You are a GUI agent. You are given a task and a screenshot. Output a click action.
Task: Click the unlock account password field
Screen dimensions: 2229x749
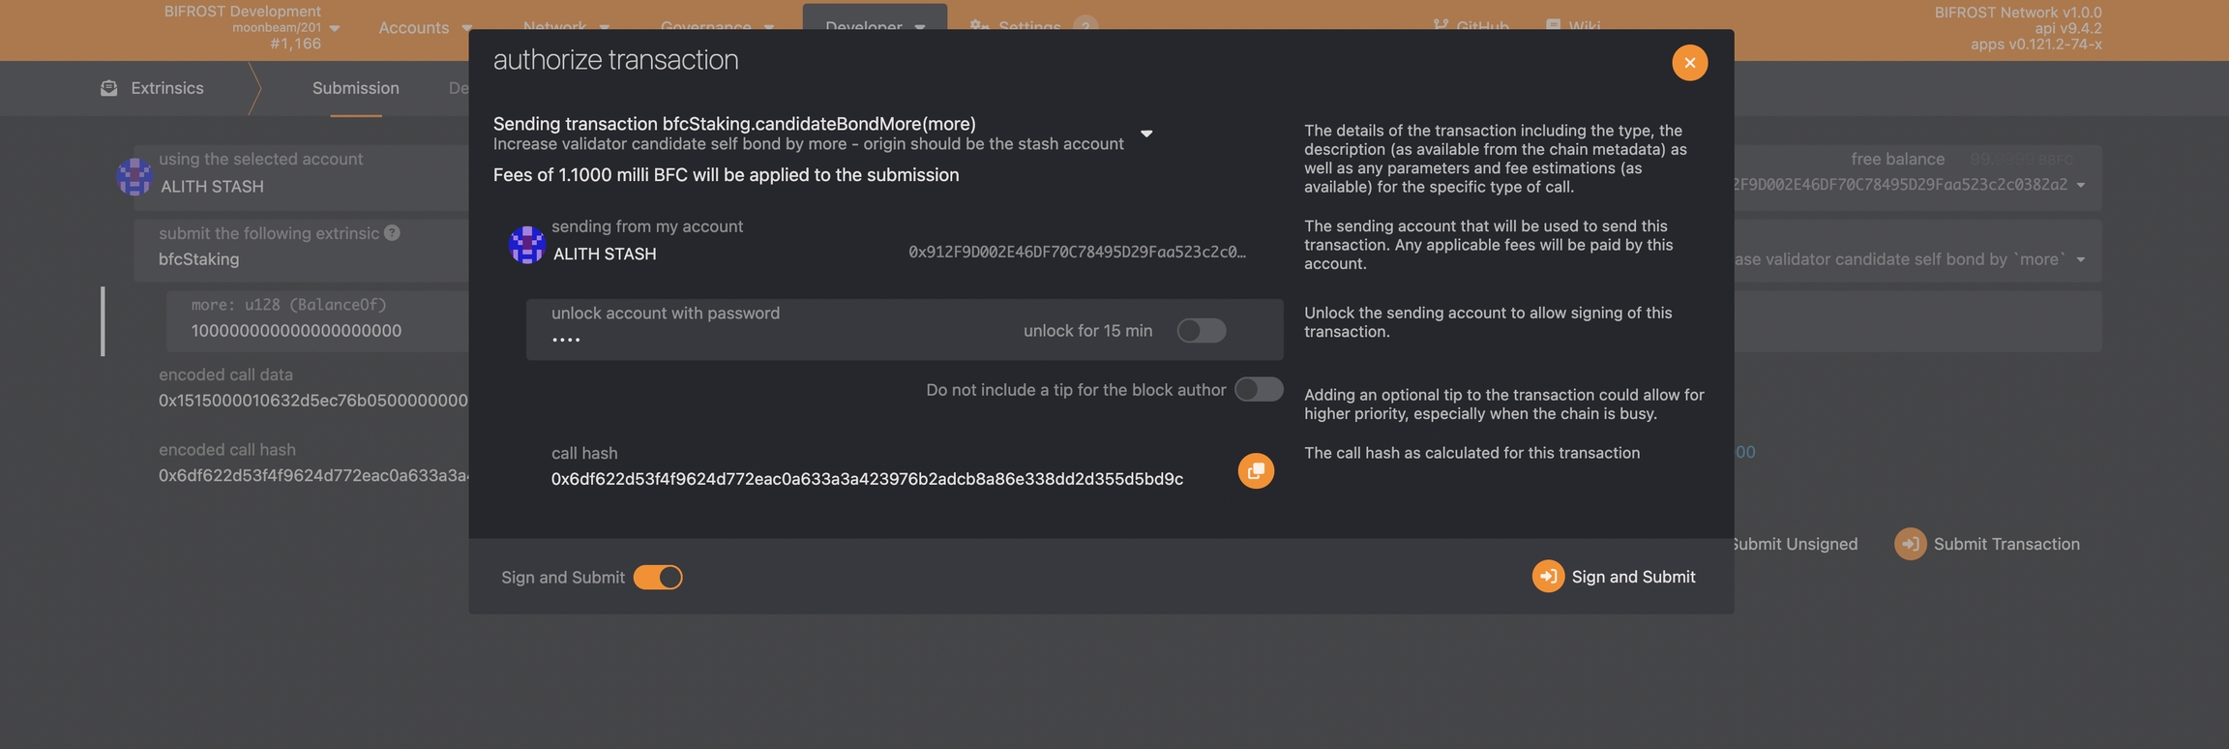[x=774, y=339]
